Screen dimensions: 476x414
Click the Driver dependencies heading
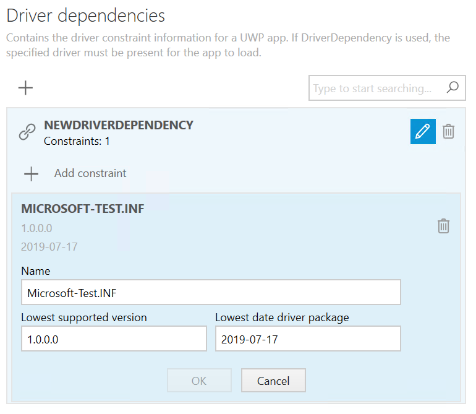[x=85, y=16]
